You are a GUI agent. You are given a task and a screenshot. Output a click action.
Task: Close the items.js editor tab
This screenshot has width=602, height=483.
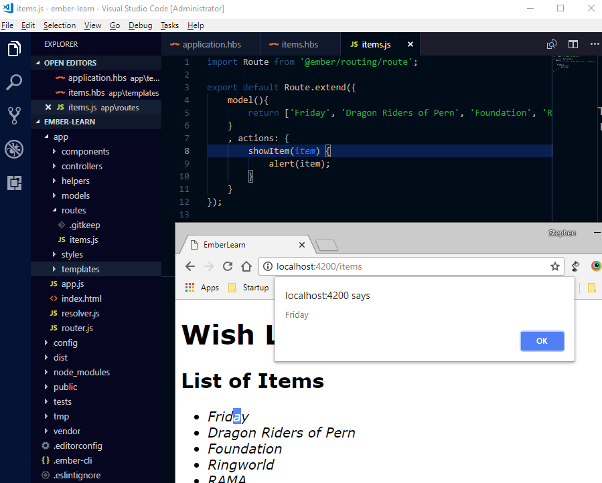pos(410,44)
